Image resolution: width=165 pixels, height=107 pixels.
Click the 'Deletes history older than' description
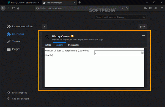pyautogui.click(x=78, y=40)
